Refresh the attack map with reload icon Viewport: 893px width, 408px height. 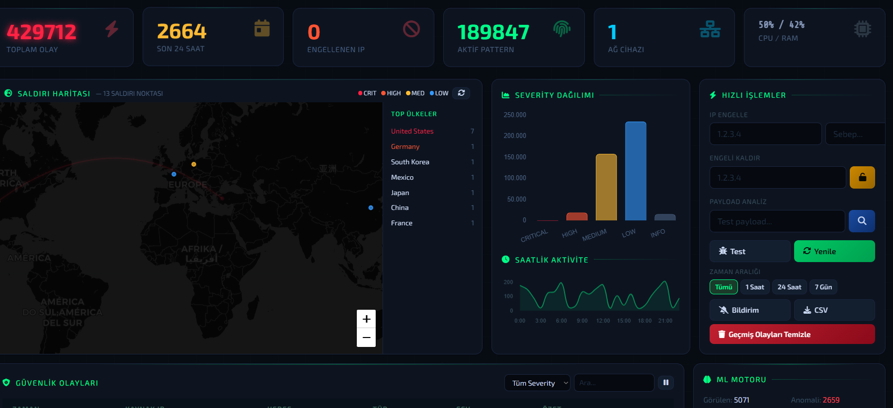461,93
